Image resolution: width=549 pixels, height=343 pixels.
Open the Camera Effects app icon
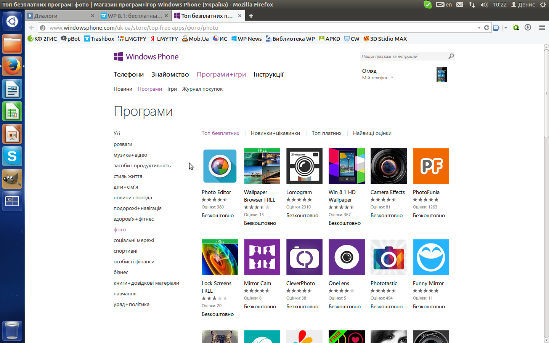click(388, 166)
